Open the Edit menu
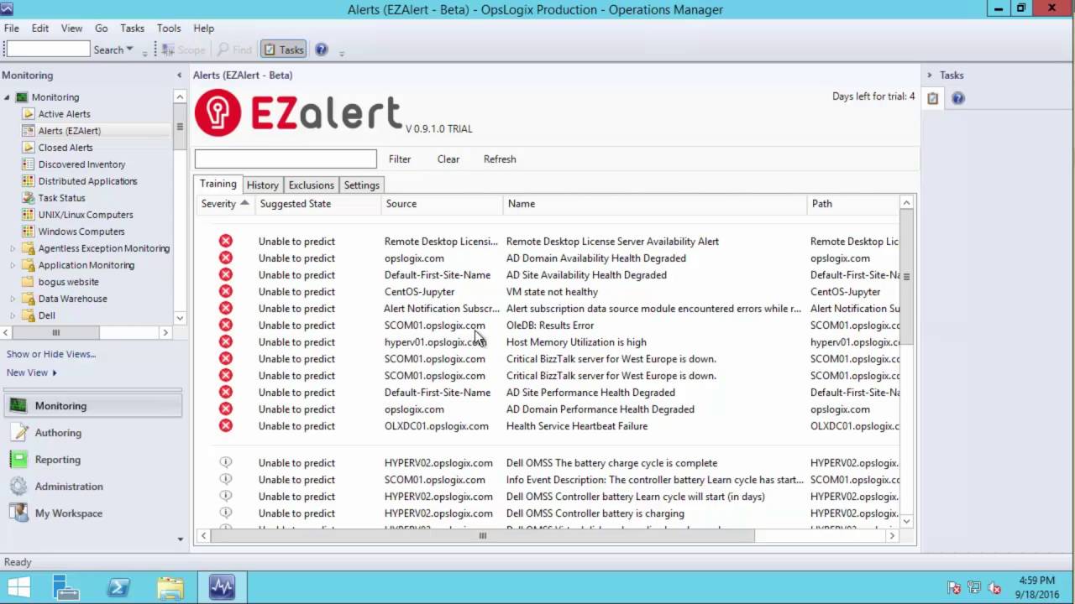This screenshot has height=604, width=1075. (40, 28)
